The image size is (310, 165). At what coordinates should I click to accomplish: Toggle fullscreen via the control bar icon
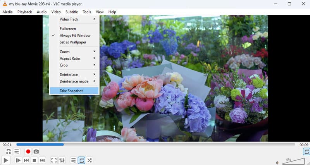click(x=54, y=160)
